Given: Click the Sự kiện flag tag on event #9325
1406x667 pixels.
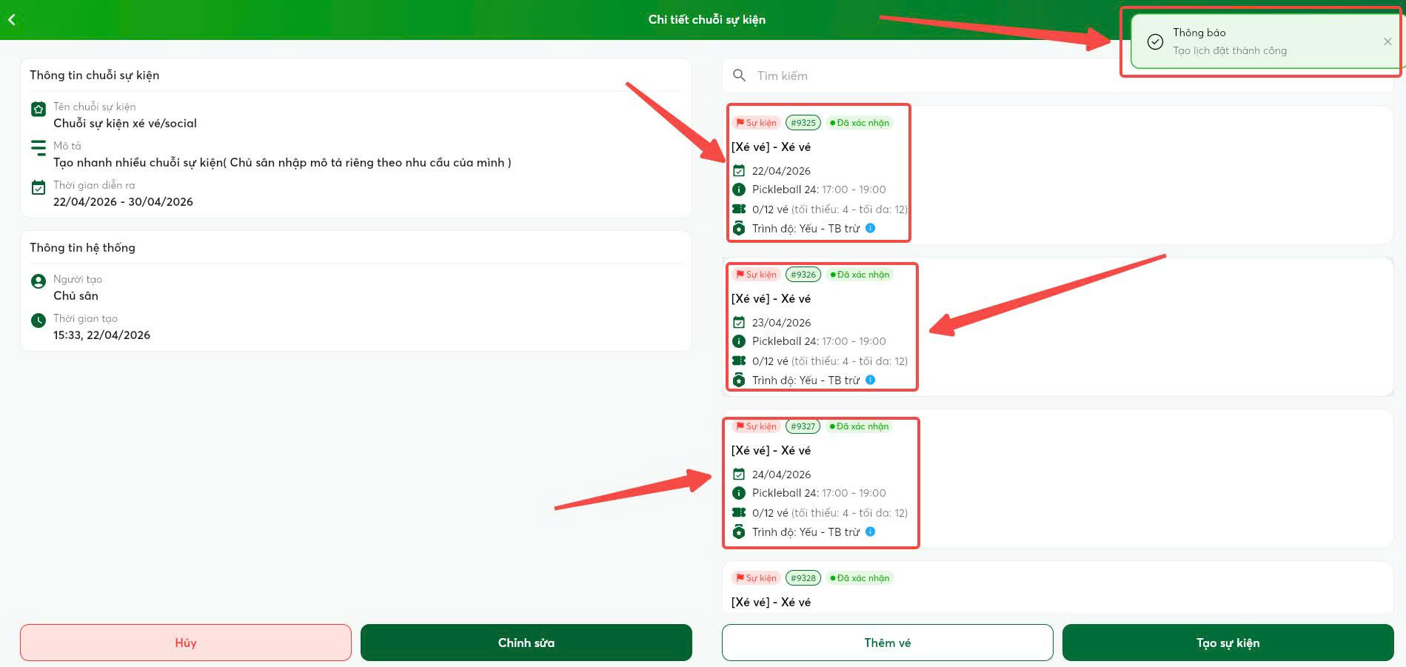Looking at the screenshot, I should click(x=756, y=123).
